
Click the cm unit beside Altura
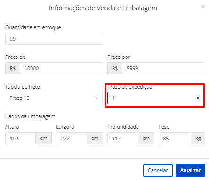pos(44,139)
